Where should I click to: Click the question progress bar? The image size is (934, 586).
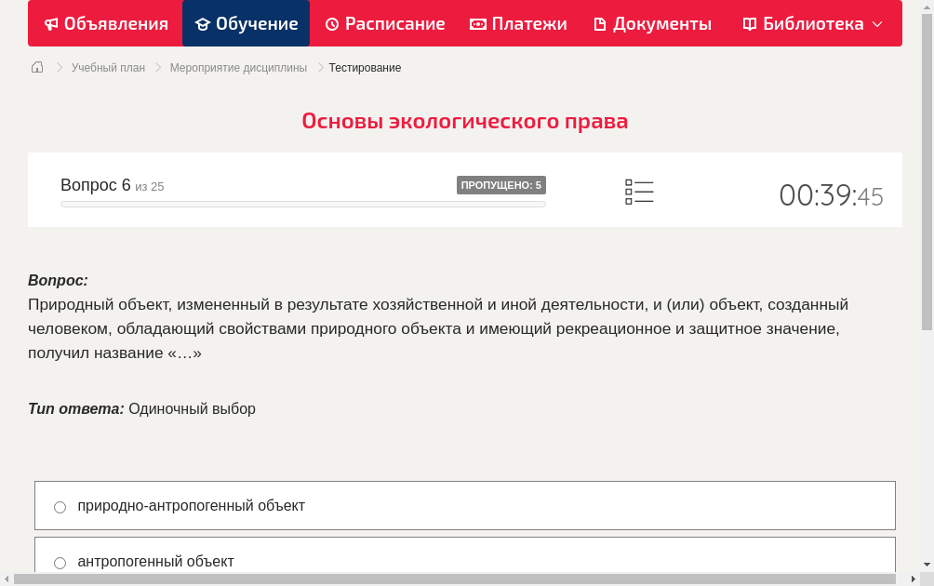[x=302, y=204]
